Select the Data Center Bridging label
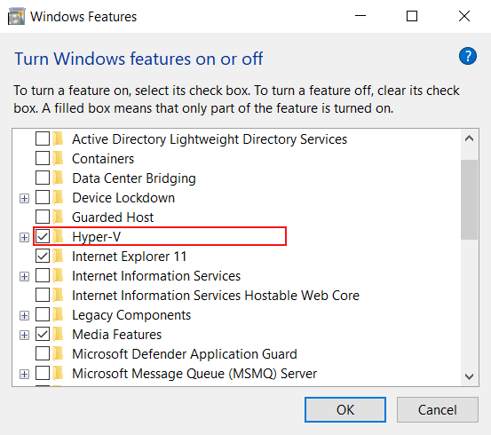Viewport: 491px width, 435px height. click(134, 178)
